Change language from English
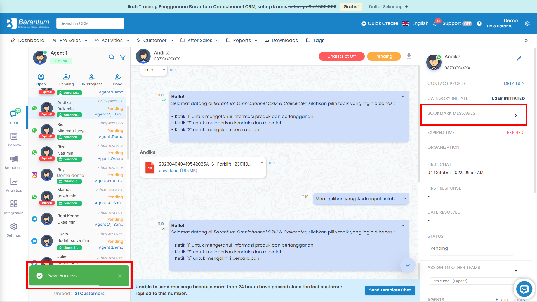The height and width of the screenshot is (302, 537). coord(415,23)
